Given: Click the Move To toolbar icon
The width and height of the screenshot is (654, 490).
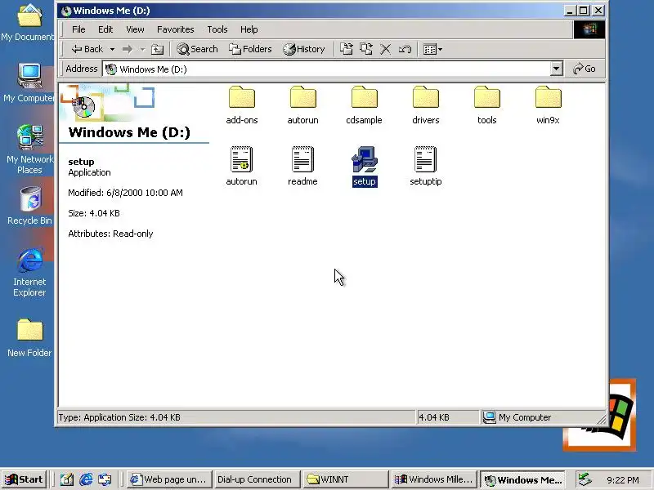Looking at the screenshot, I should click(x=346, y=49).
